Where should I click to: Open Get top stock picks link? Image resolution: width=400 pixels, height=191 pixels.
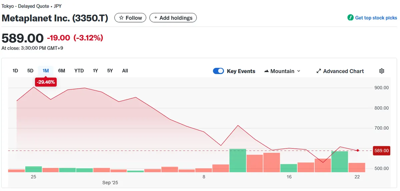coord(376,18)
